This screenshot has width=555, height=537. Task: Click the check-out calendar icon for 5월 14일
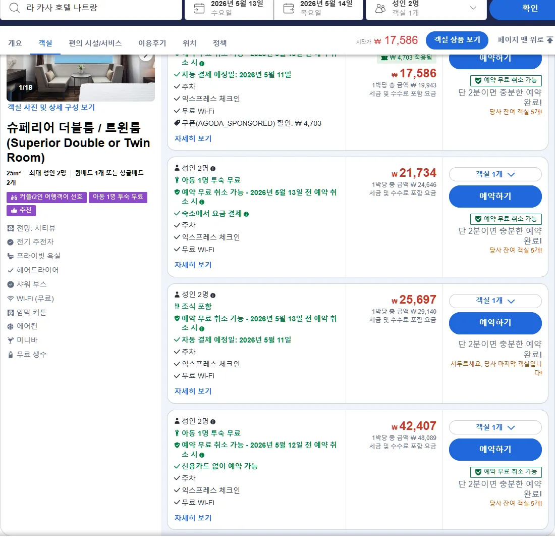click(289, 8)
